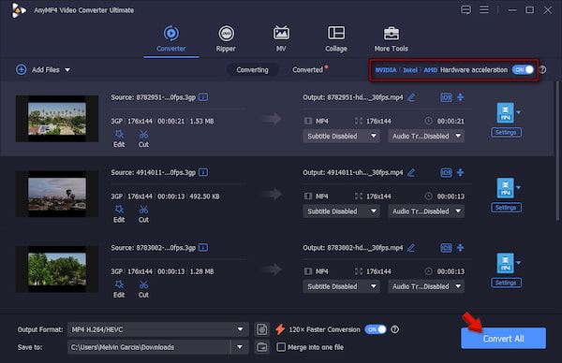Open the hamburger menu in title bar
The height and width of the screenshot is (363, 562).
point(484,9)
